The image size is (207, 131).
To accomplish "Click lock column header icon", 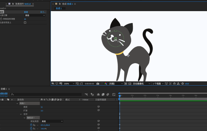I will tap(2, 100).
